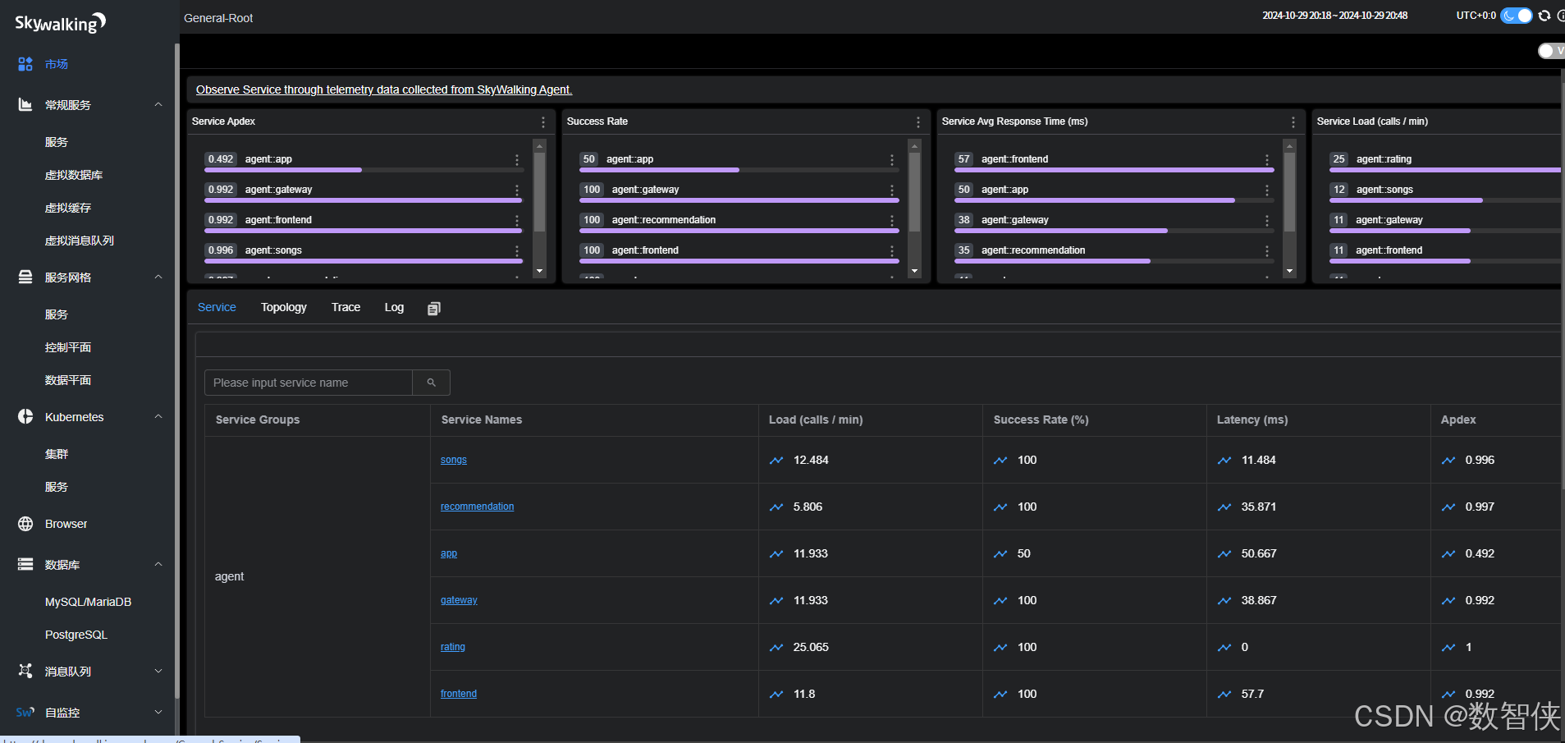Click the 常规服务 chart icon

tap(25, 105)
